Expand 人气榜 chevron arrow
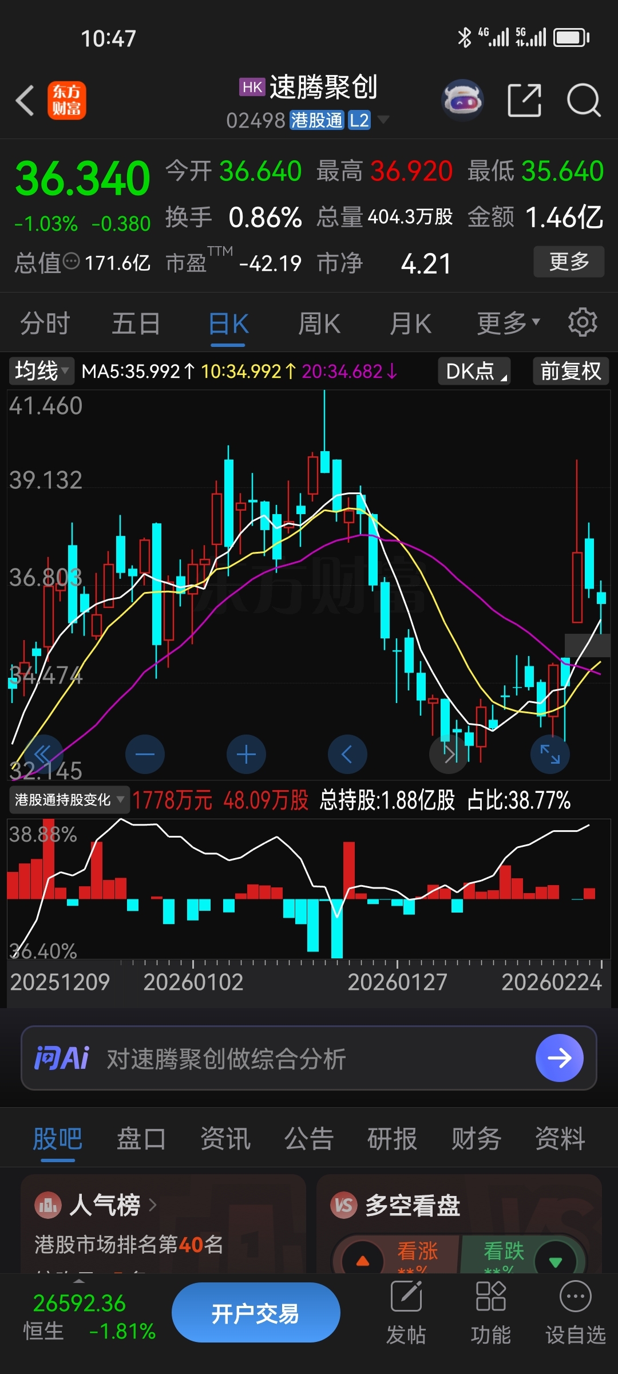Screen dimensions: 618x1374 [x=152, y=1205]
